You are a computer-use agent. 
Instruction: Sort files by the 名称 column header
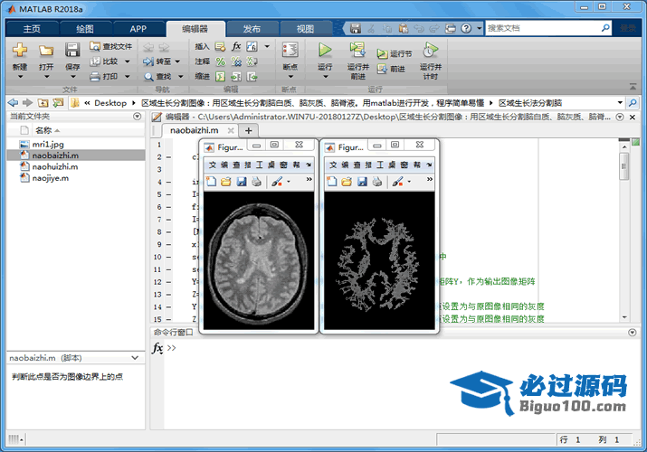[x=43, y=130]
